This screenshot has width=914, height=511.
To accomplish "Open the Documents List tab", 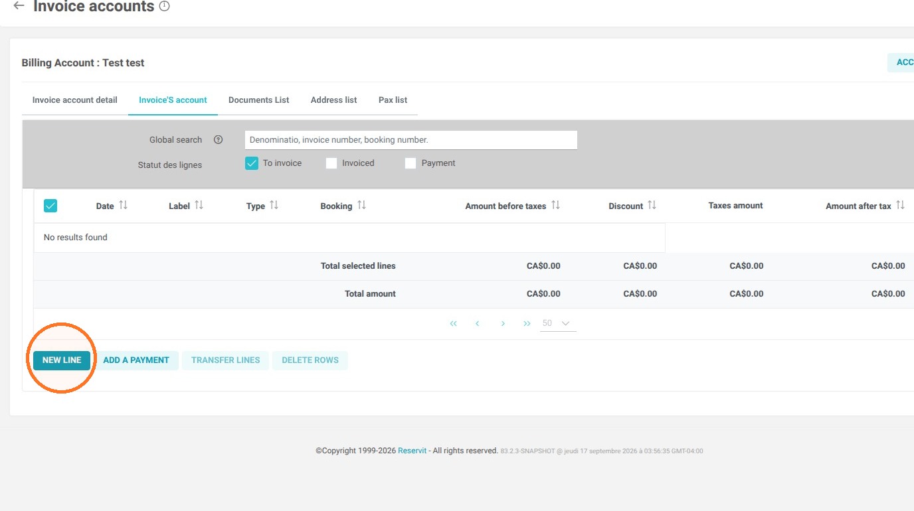I will pyautogui.click(x=259, y=100).
